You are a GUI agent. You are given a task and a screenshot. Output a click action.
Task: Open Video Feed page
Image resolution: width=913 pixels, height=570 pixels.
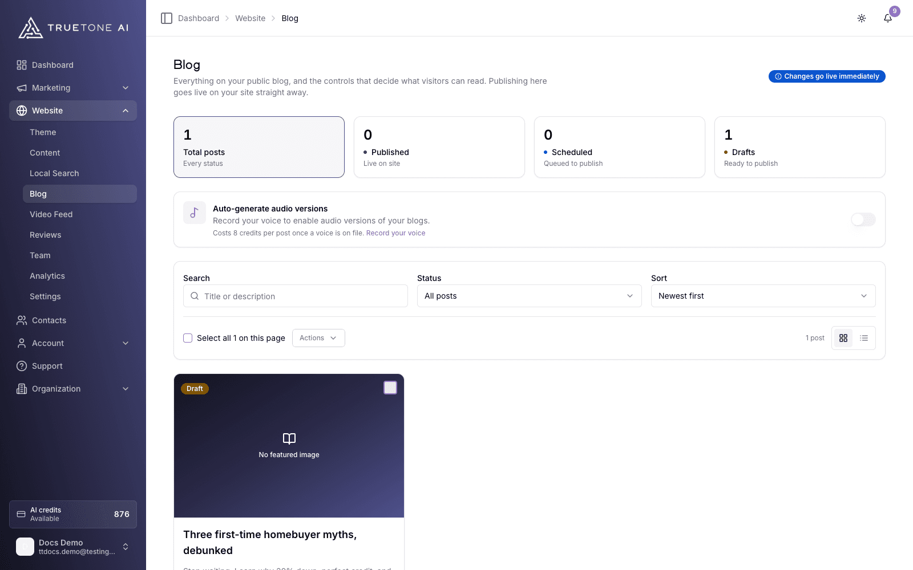point(80,214)
